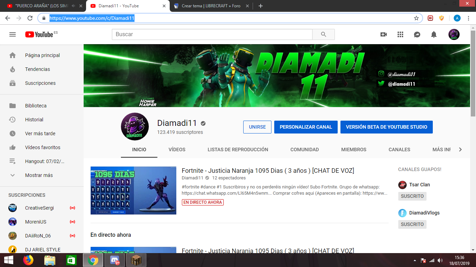
Task: Open Discord from the taskbar
Action: tap(114, 260)
